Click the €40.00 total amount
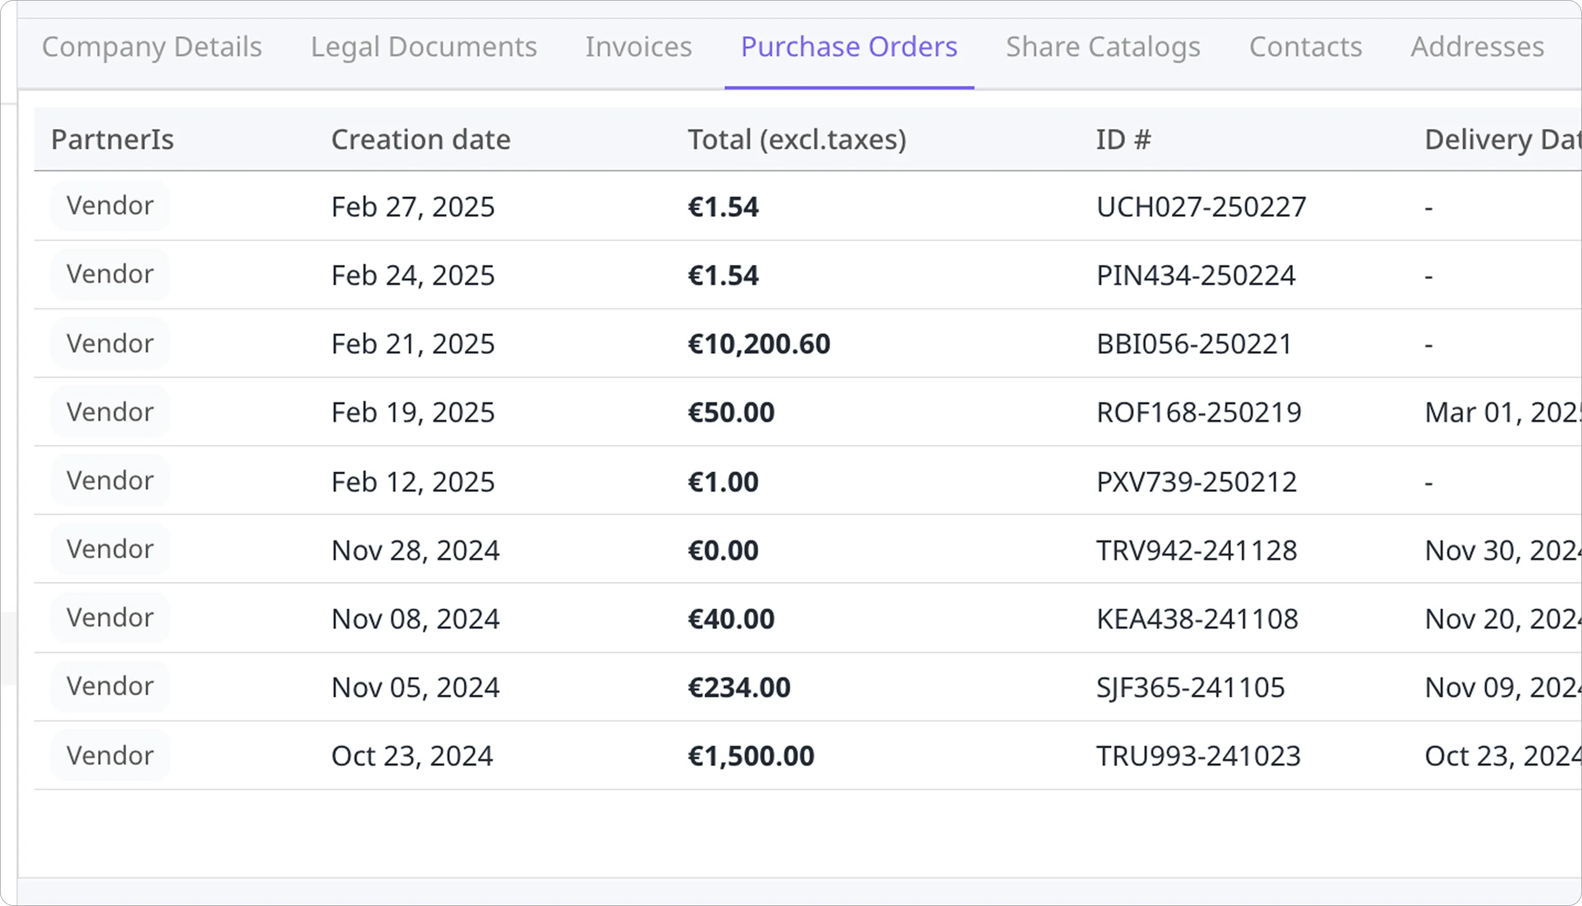 coord(731,619)
